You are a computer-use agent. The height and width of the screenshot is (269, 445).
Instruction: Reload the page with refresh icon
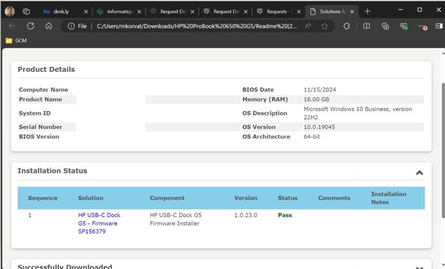click(x=30, y=26)
